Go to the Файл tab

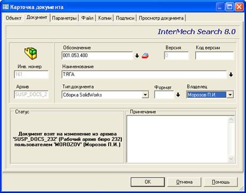pos(87,18)
